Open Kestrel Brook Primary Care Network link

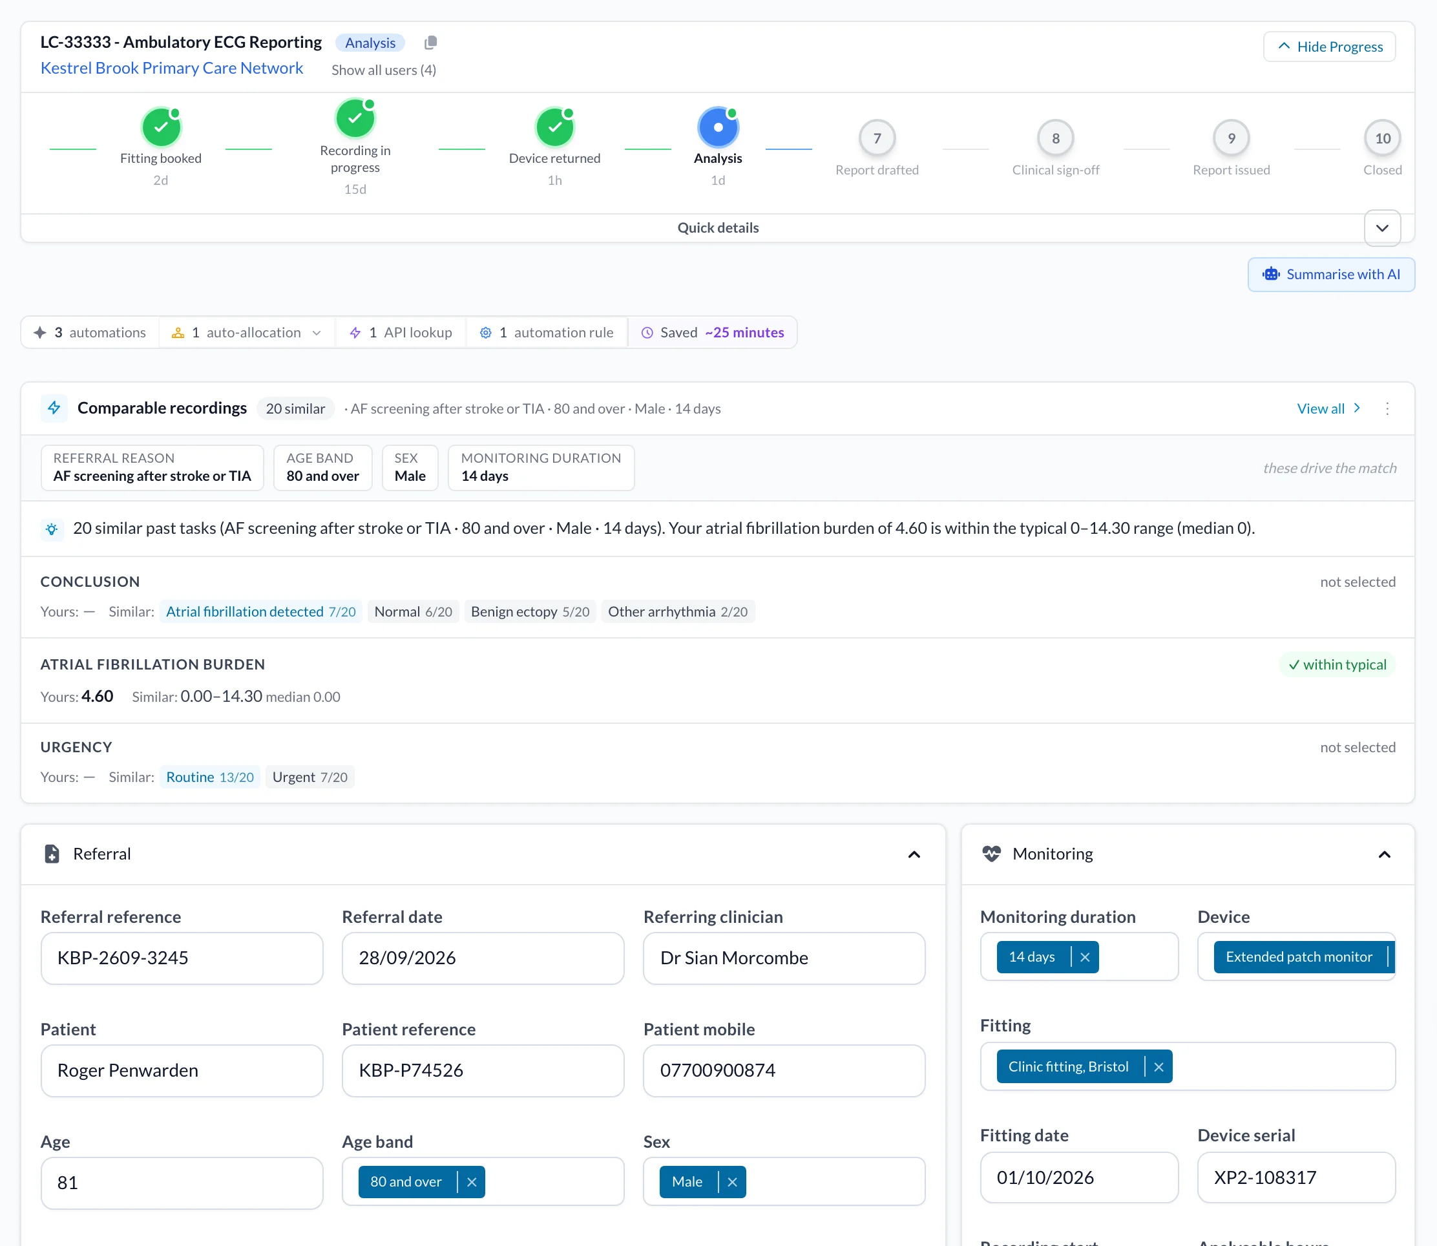pyautogui.click(x=172, y=68)
